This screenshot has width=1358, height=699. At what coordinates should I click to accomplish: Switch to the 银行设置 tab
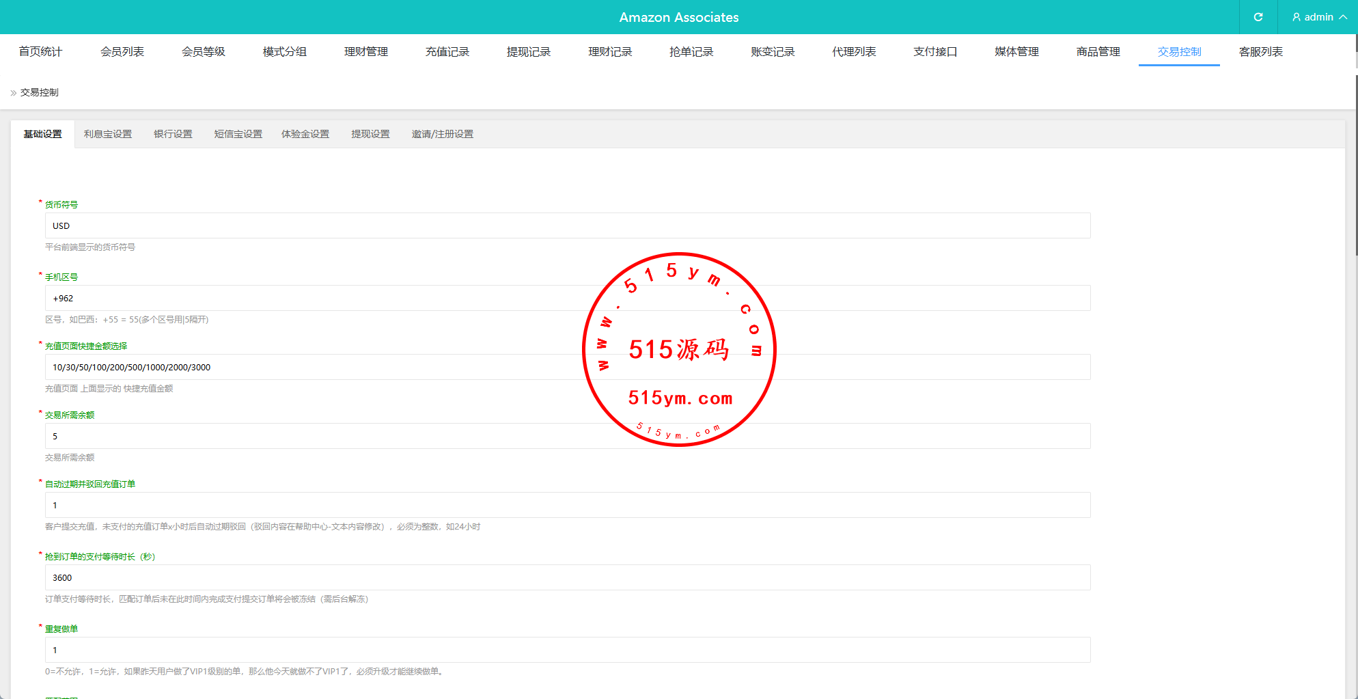click(x=173, y=135)
